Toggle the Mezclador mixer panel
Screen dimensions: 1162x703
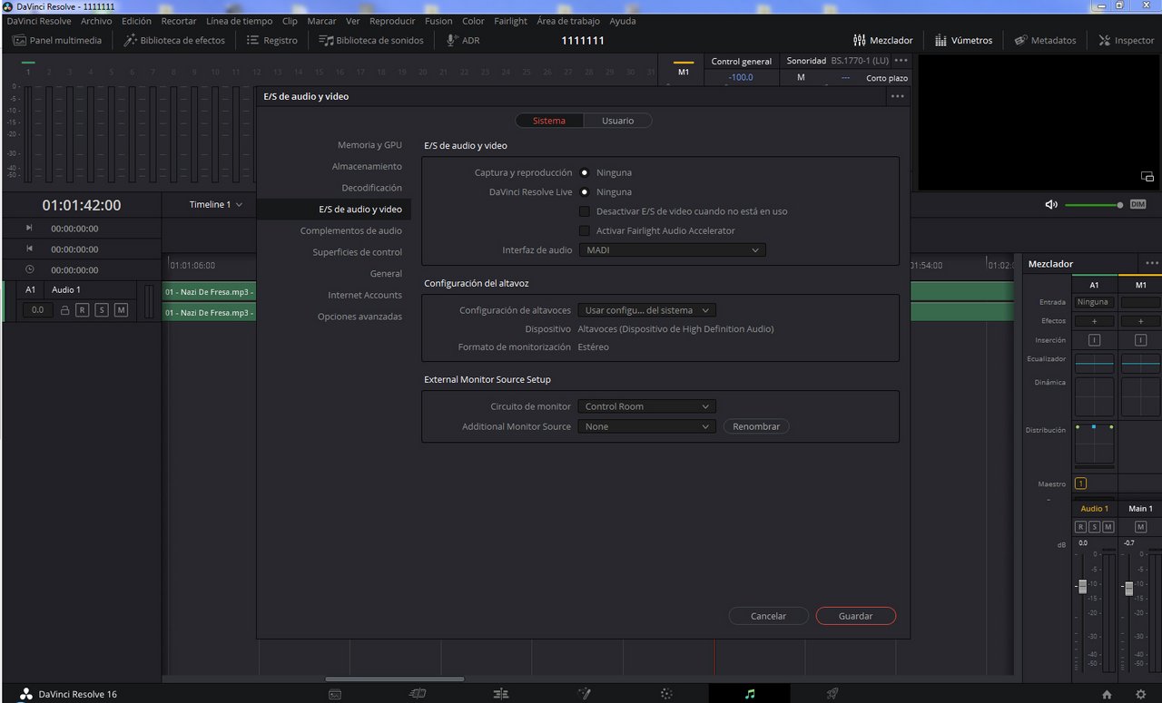[883, 40]
